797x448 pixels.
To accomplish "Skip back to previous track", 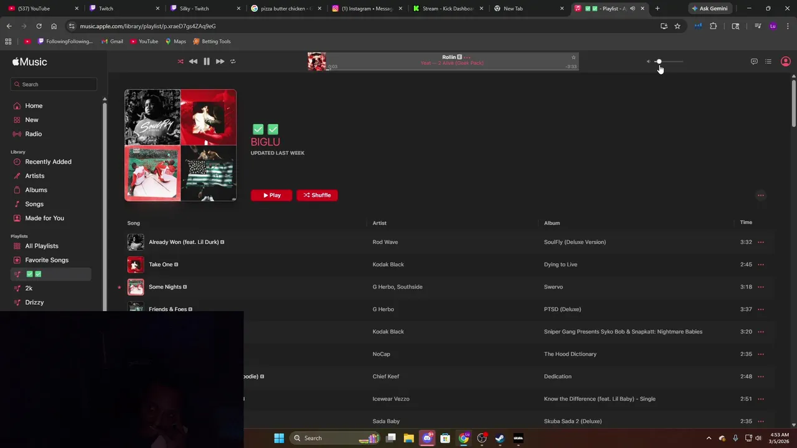I will tap(193, 62).
